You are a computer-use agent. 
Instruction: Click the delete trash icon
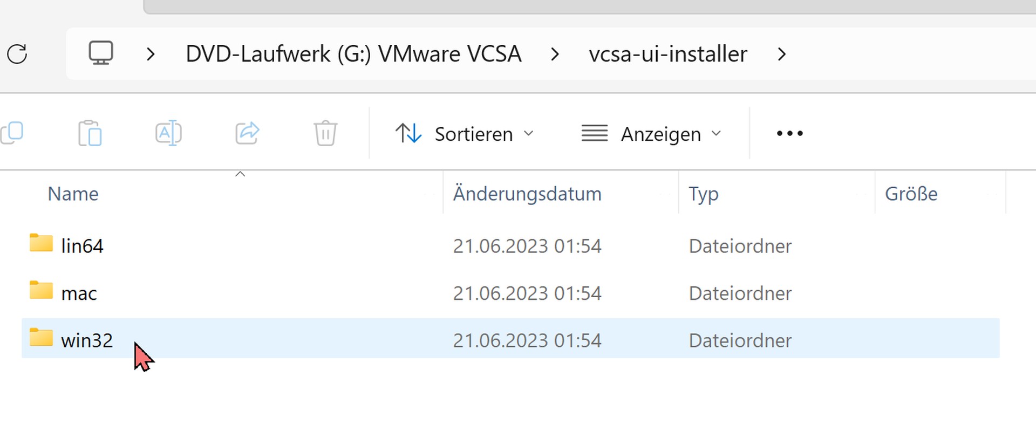tap(325, 133)
